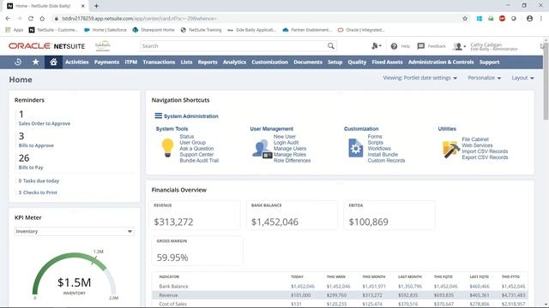549x308 pixels.
Task: Open the Manage Users link
Action: click(x=290, y=148)
